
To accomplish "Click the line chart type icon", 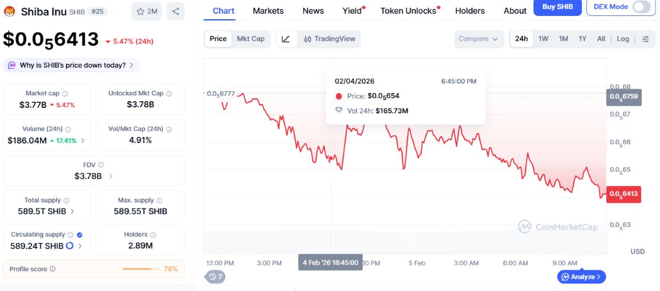I will pos(286,39).
